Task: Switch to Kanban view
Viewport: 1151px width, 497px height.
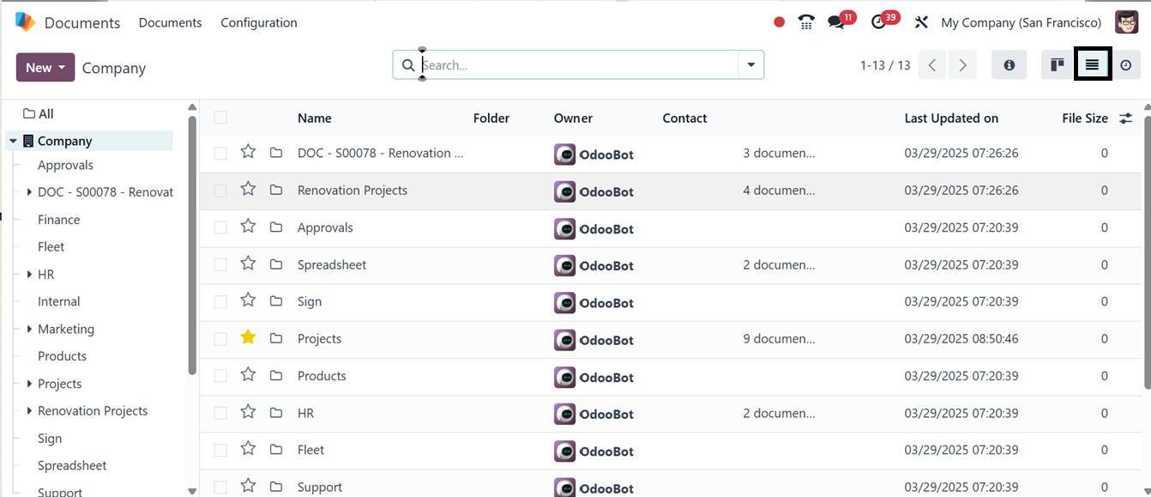Action: (1058, 65)
